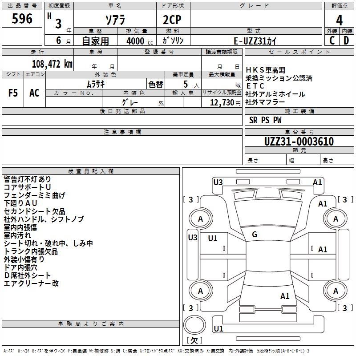Click the 長さ length field

265,160
